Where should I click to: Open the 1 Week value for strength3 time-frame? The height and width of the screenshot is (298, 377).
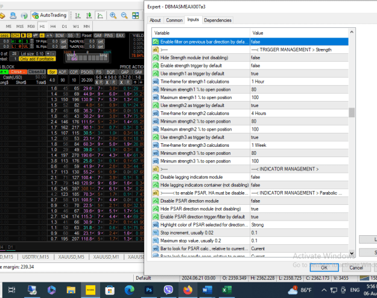click(x=299, y=145)
